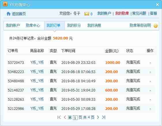The height and width of the screenshot is (126, 162).
Task: Click the total amount 5820.00
Action: 61,38
